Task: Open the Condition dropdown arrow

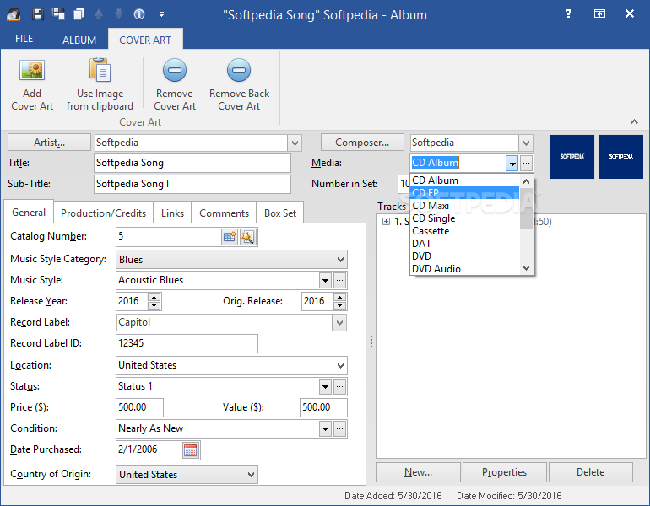Action: click(325, 429)
